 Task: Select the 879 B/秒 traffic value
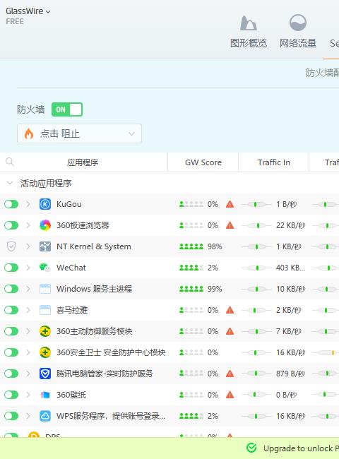coord(290,374)
